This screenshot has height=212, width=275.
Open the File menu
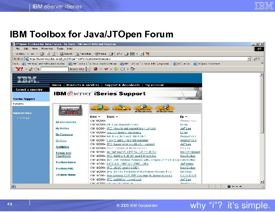pyautogui.click(x=18, y=48)
